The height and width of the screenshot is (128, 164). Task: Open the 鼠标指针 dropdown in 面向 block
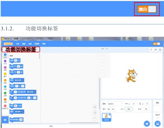[18, 112]
